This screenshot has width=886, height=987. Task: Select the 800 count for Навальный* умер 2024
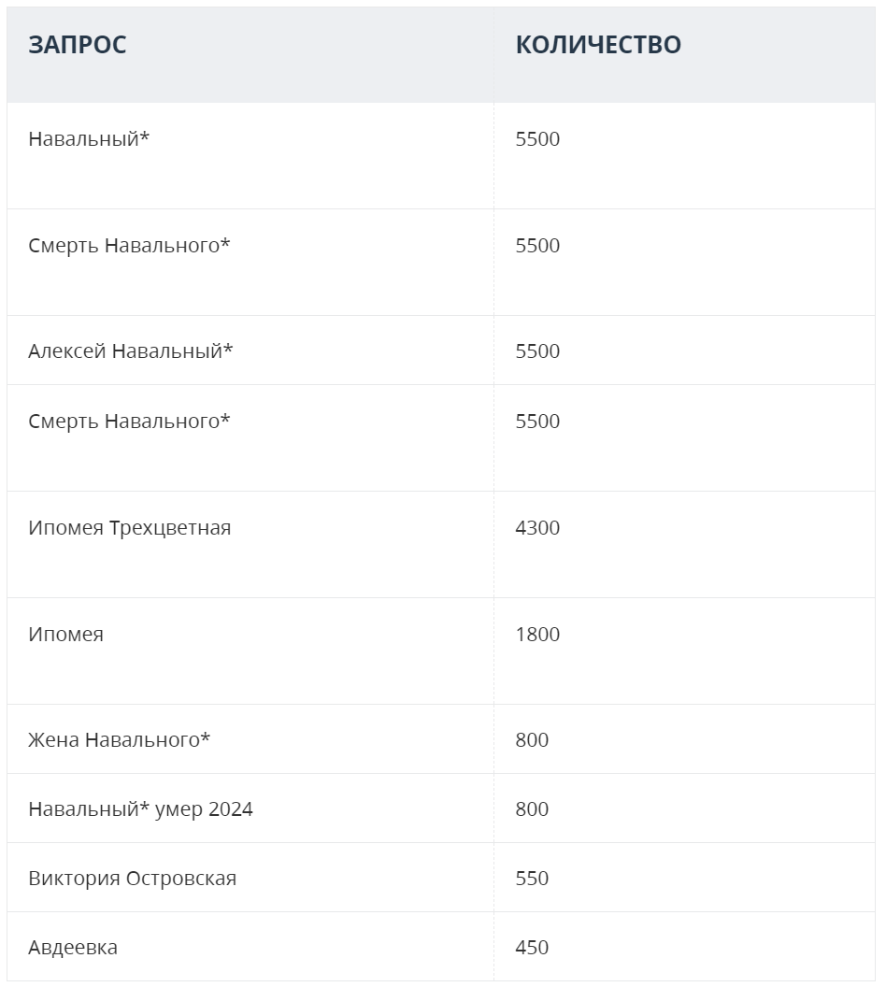pos(532,809)
